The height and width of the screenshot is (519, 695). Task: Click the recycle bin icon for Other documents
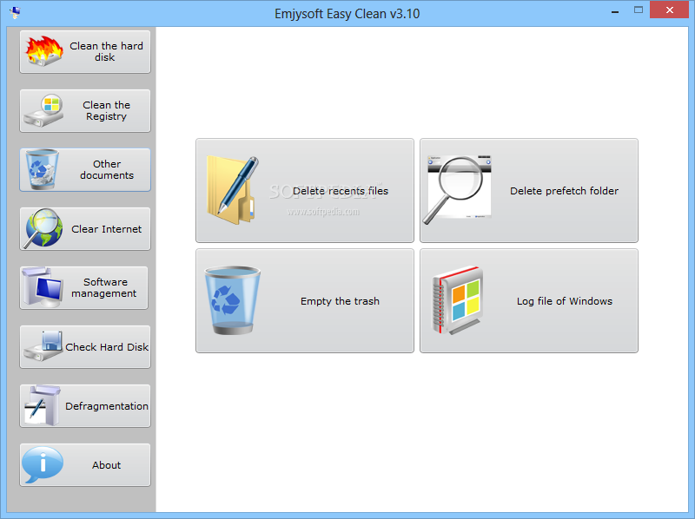tap(42, 169)
